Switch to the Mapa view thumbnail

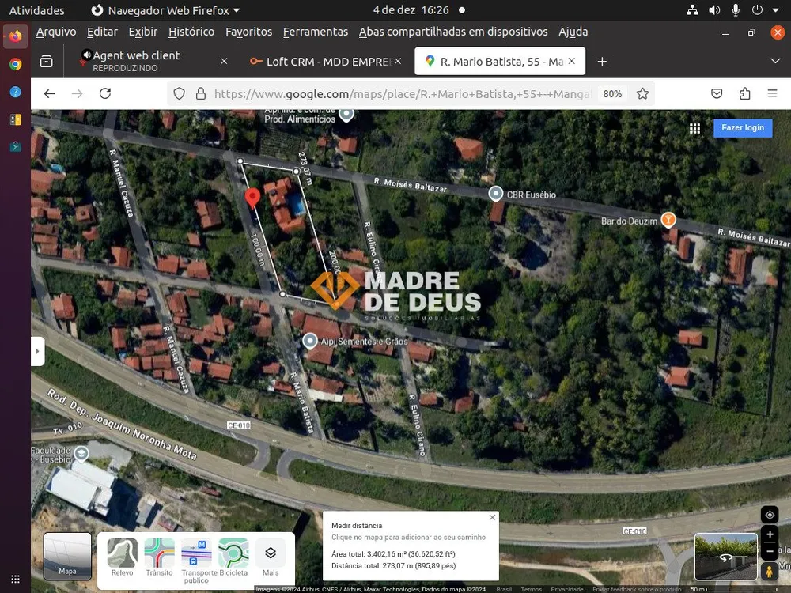coord(67,556)
